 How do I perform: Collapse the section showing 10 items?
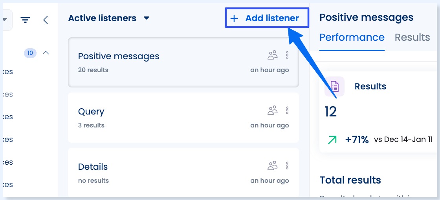pyautogui.click(x=46, y=53)
